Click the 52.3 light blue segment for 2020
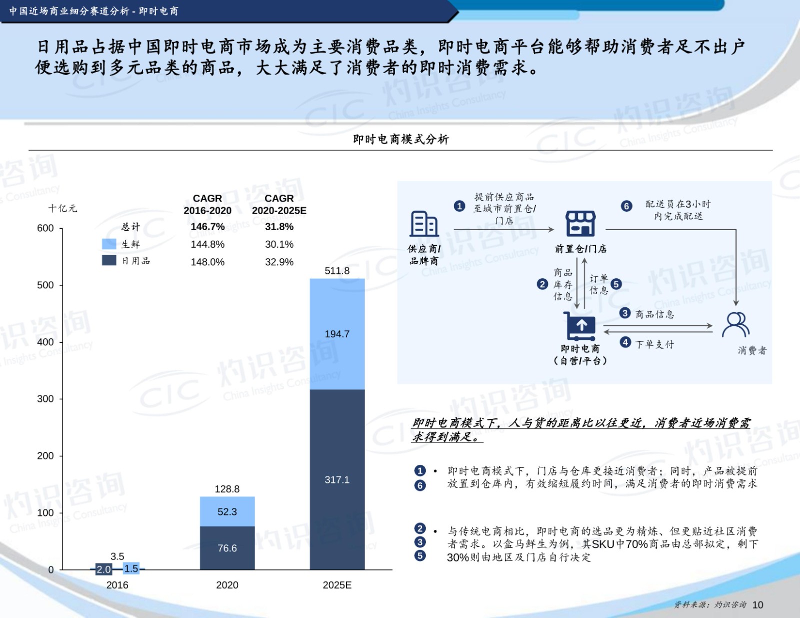Screen dimensions: 800x618 [227, 511]
